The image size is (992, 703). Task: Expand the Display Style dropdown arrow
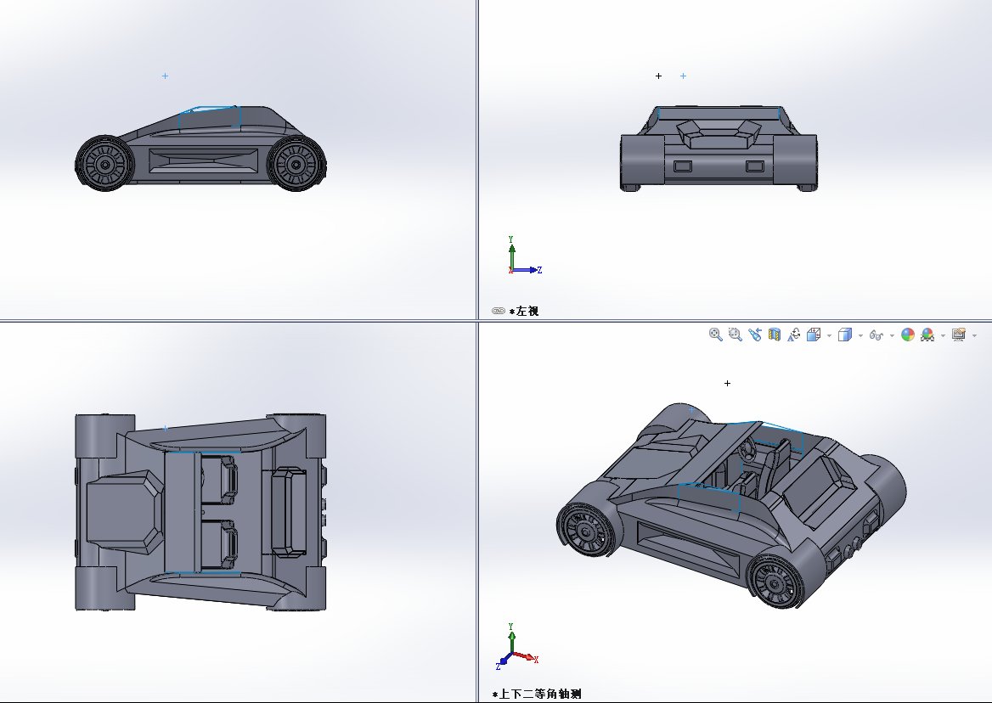click(x=860, y=335)
